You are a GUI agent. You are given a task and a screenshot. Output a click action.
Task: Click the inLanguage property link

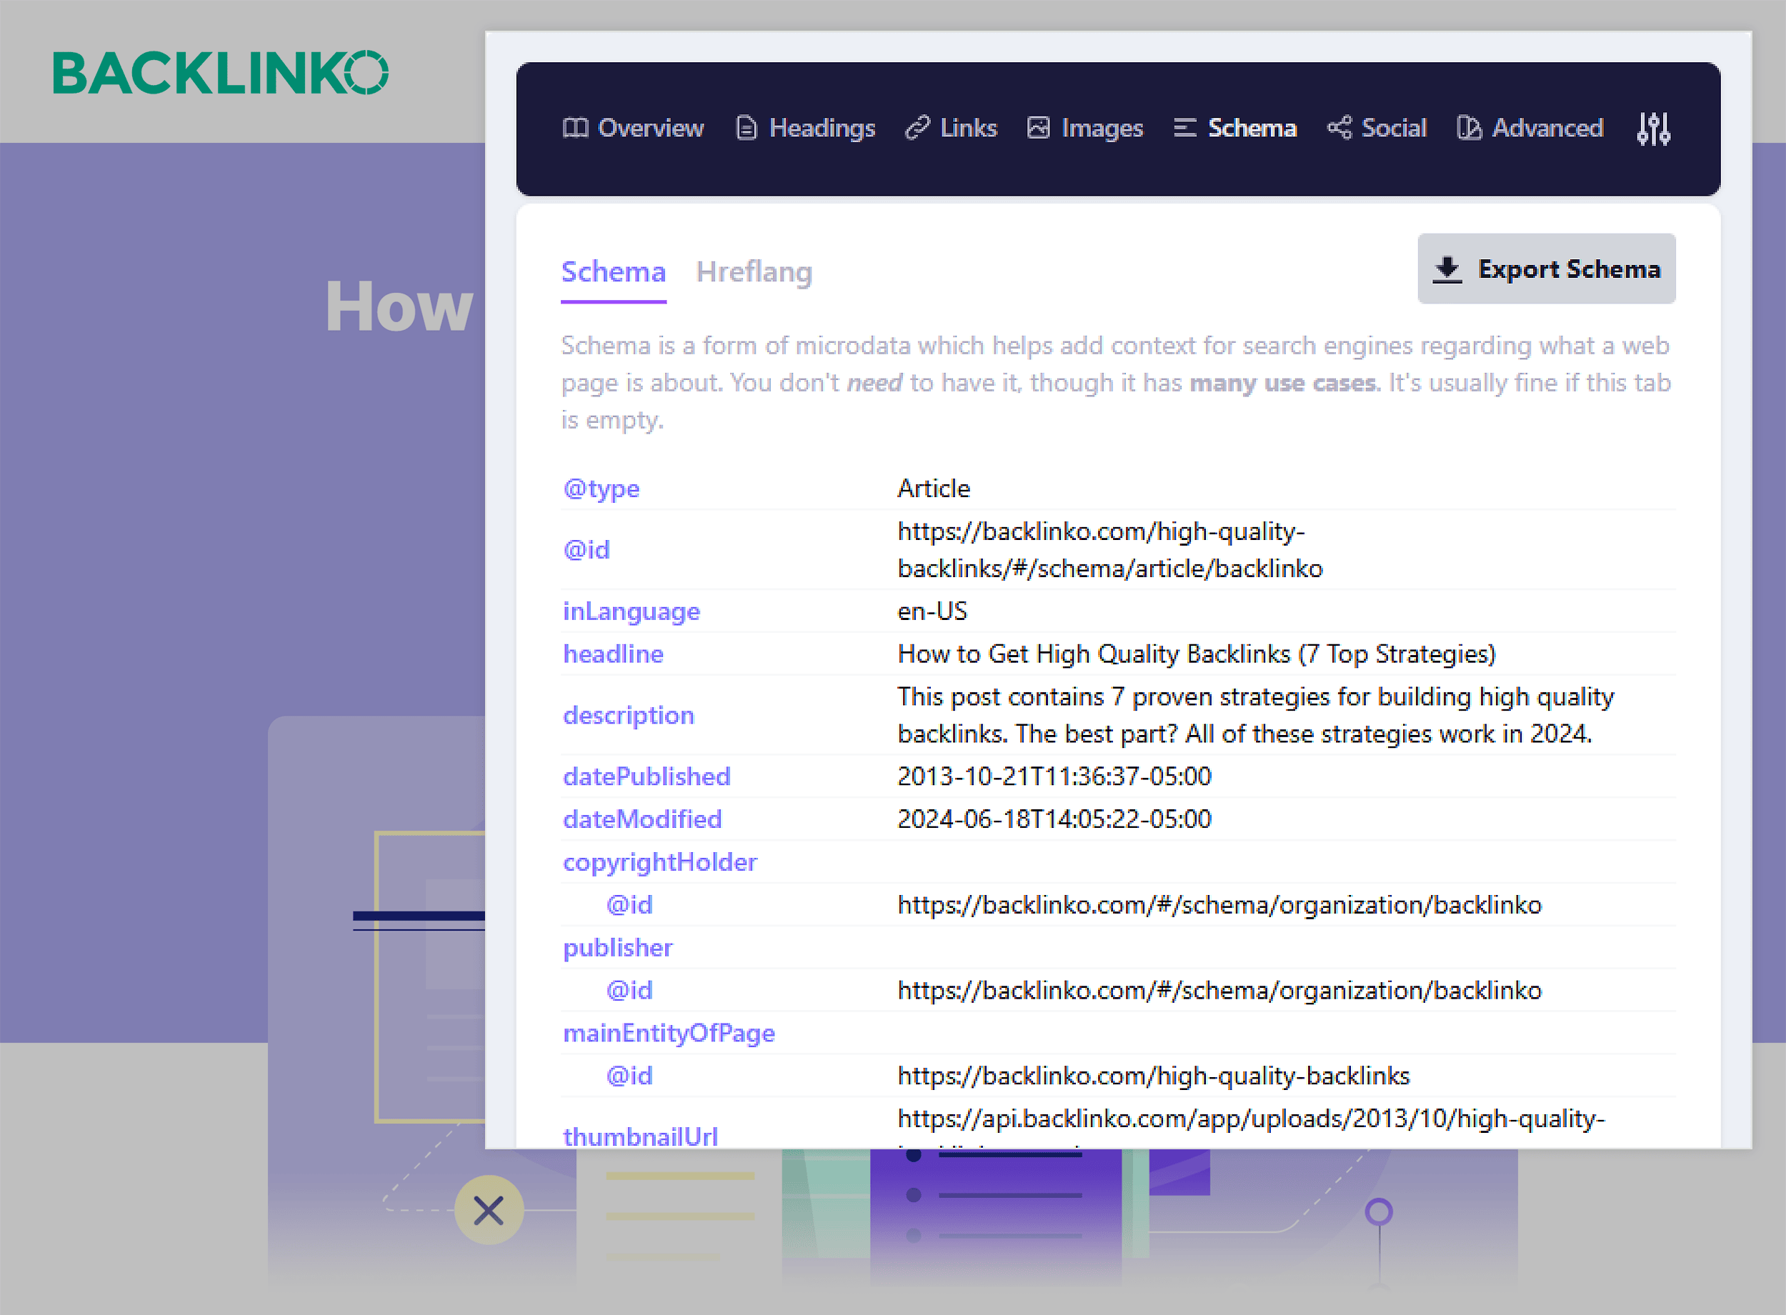(631, 611)
